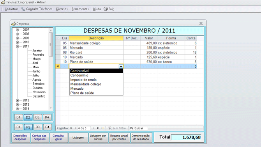Click the record number field '6 de 6'
The height and width of the screenshot is (147, 261).
pyautogui.click(x=84, y=128)
